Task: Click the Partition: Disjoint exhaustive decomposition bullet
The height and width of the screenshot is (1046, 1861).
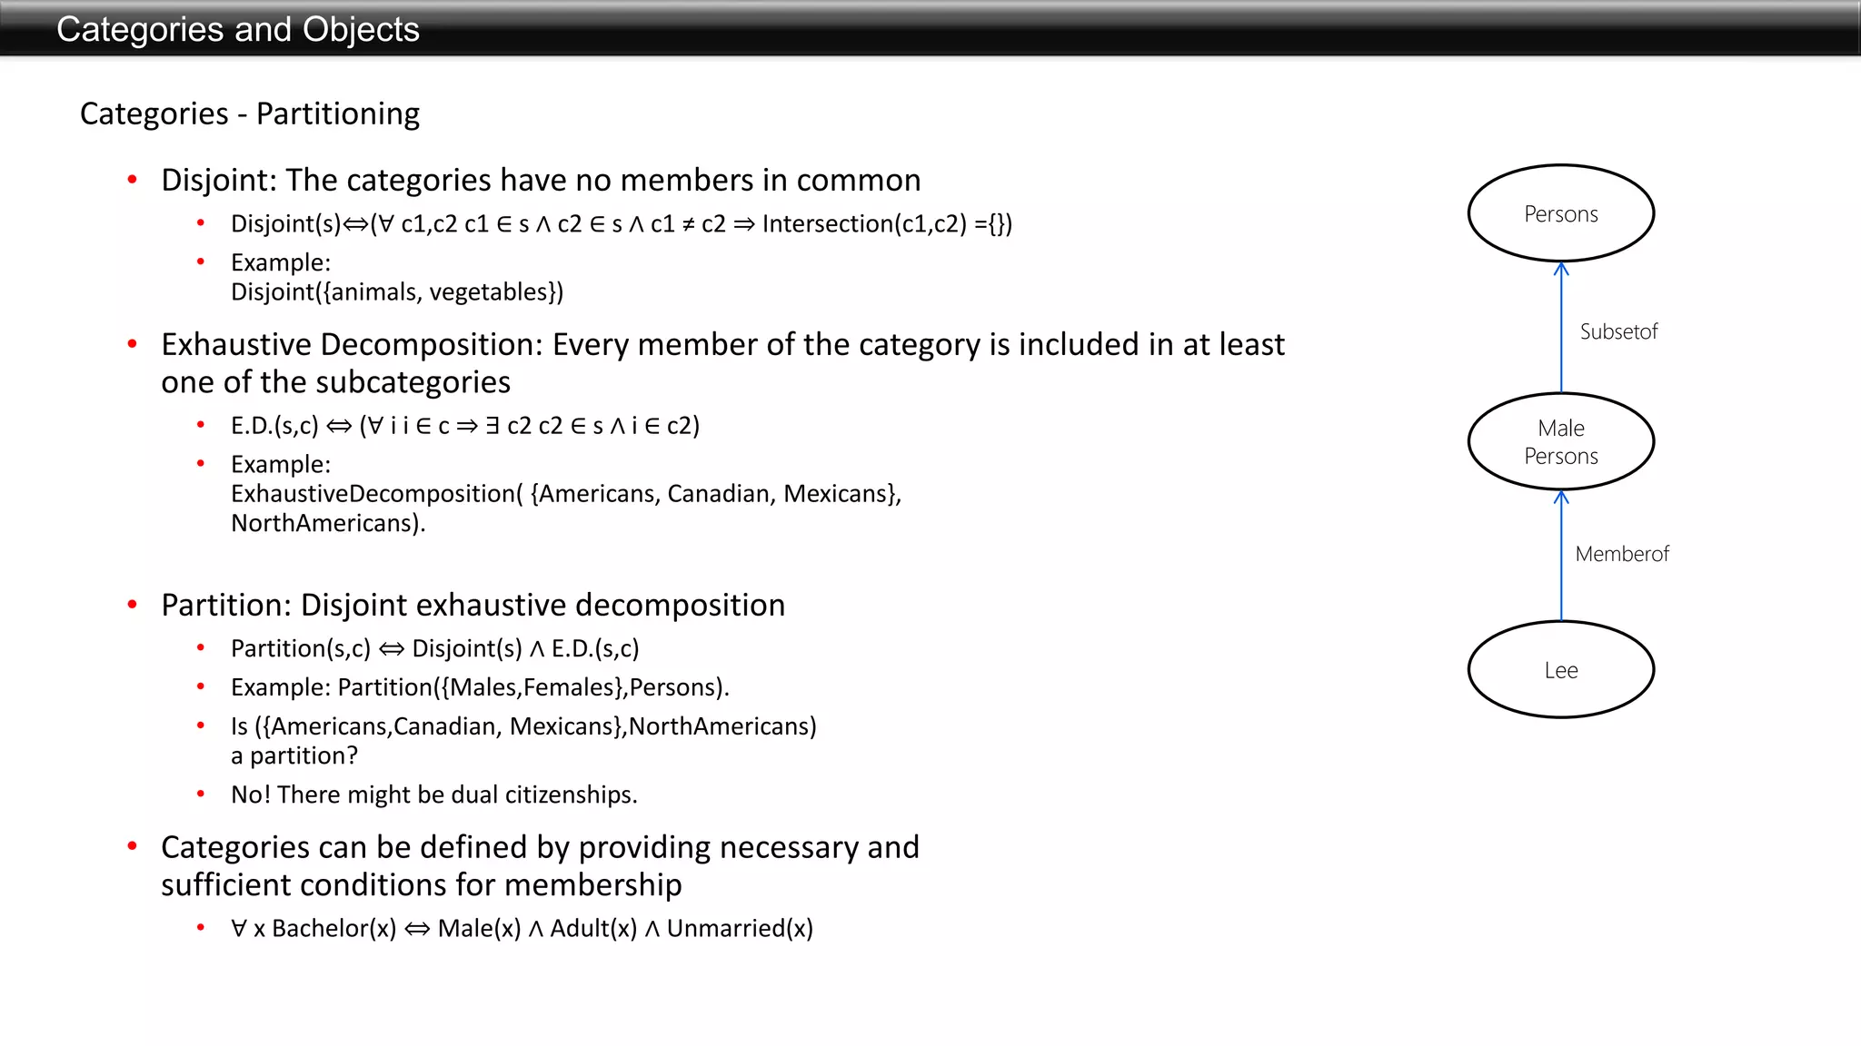Action: click(473, 605)
